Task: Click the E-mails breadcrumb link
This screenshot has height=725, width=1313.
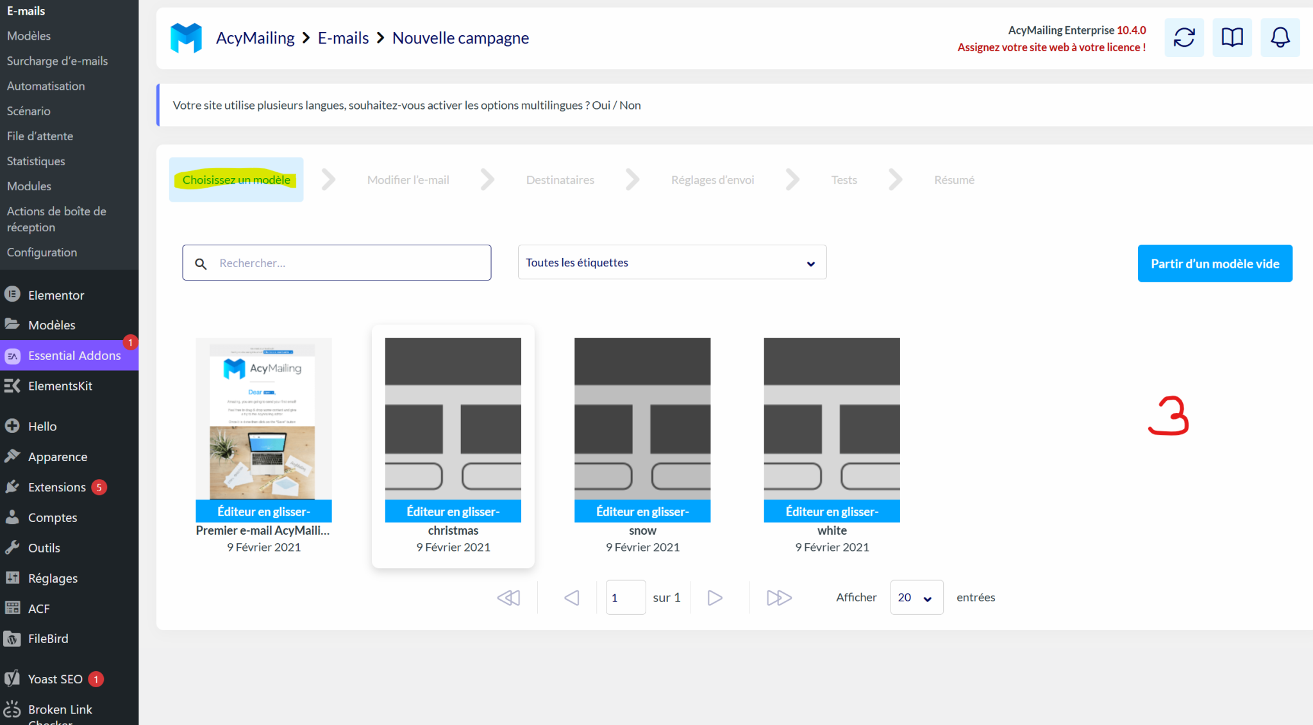Action: (343, 38)
